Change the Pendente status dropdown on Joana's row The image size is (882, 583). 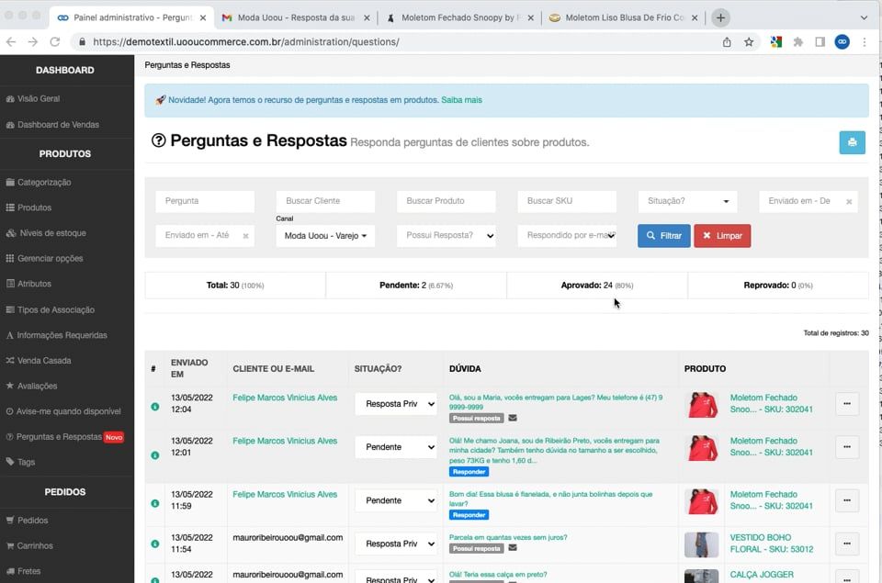tap(393, 447)
